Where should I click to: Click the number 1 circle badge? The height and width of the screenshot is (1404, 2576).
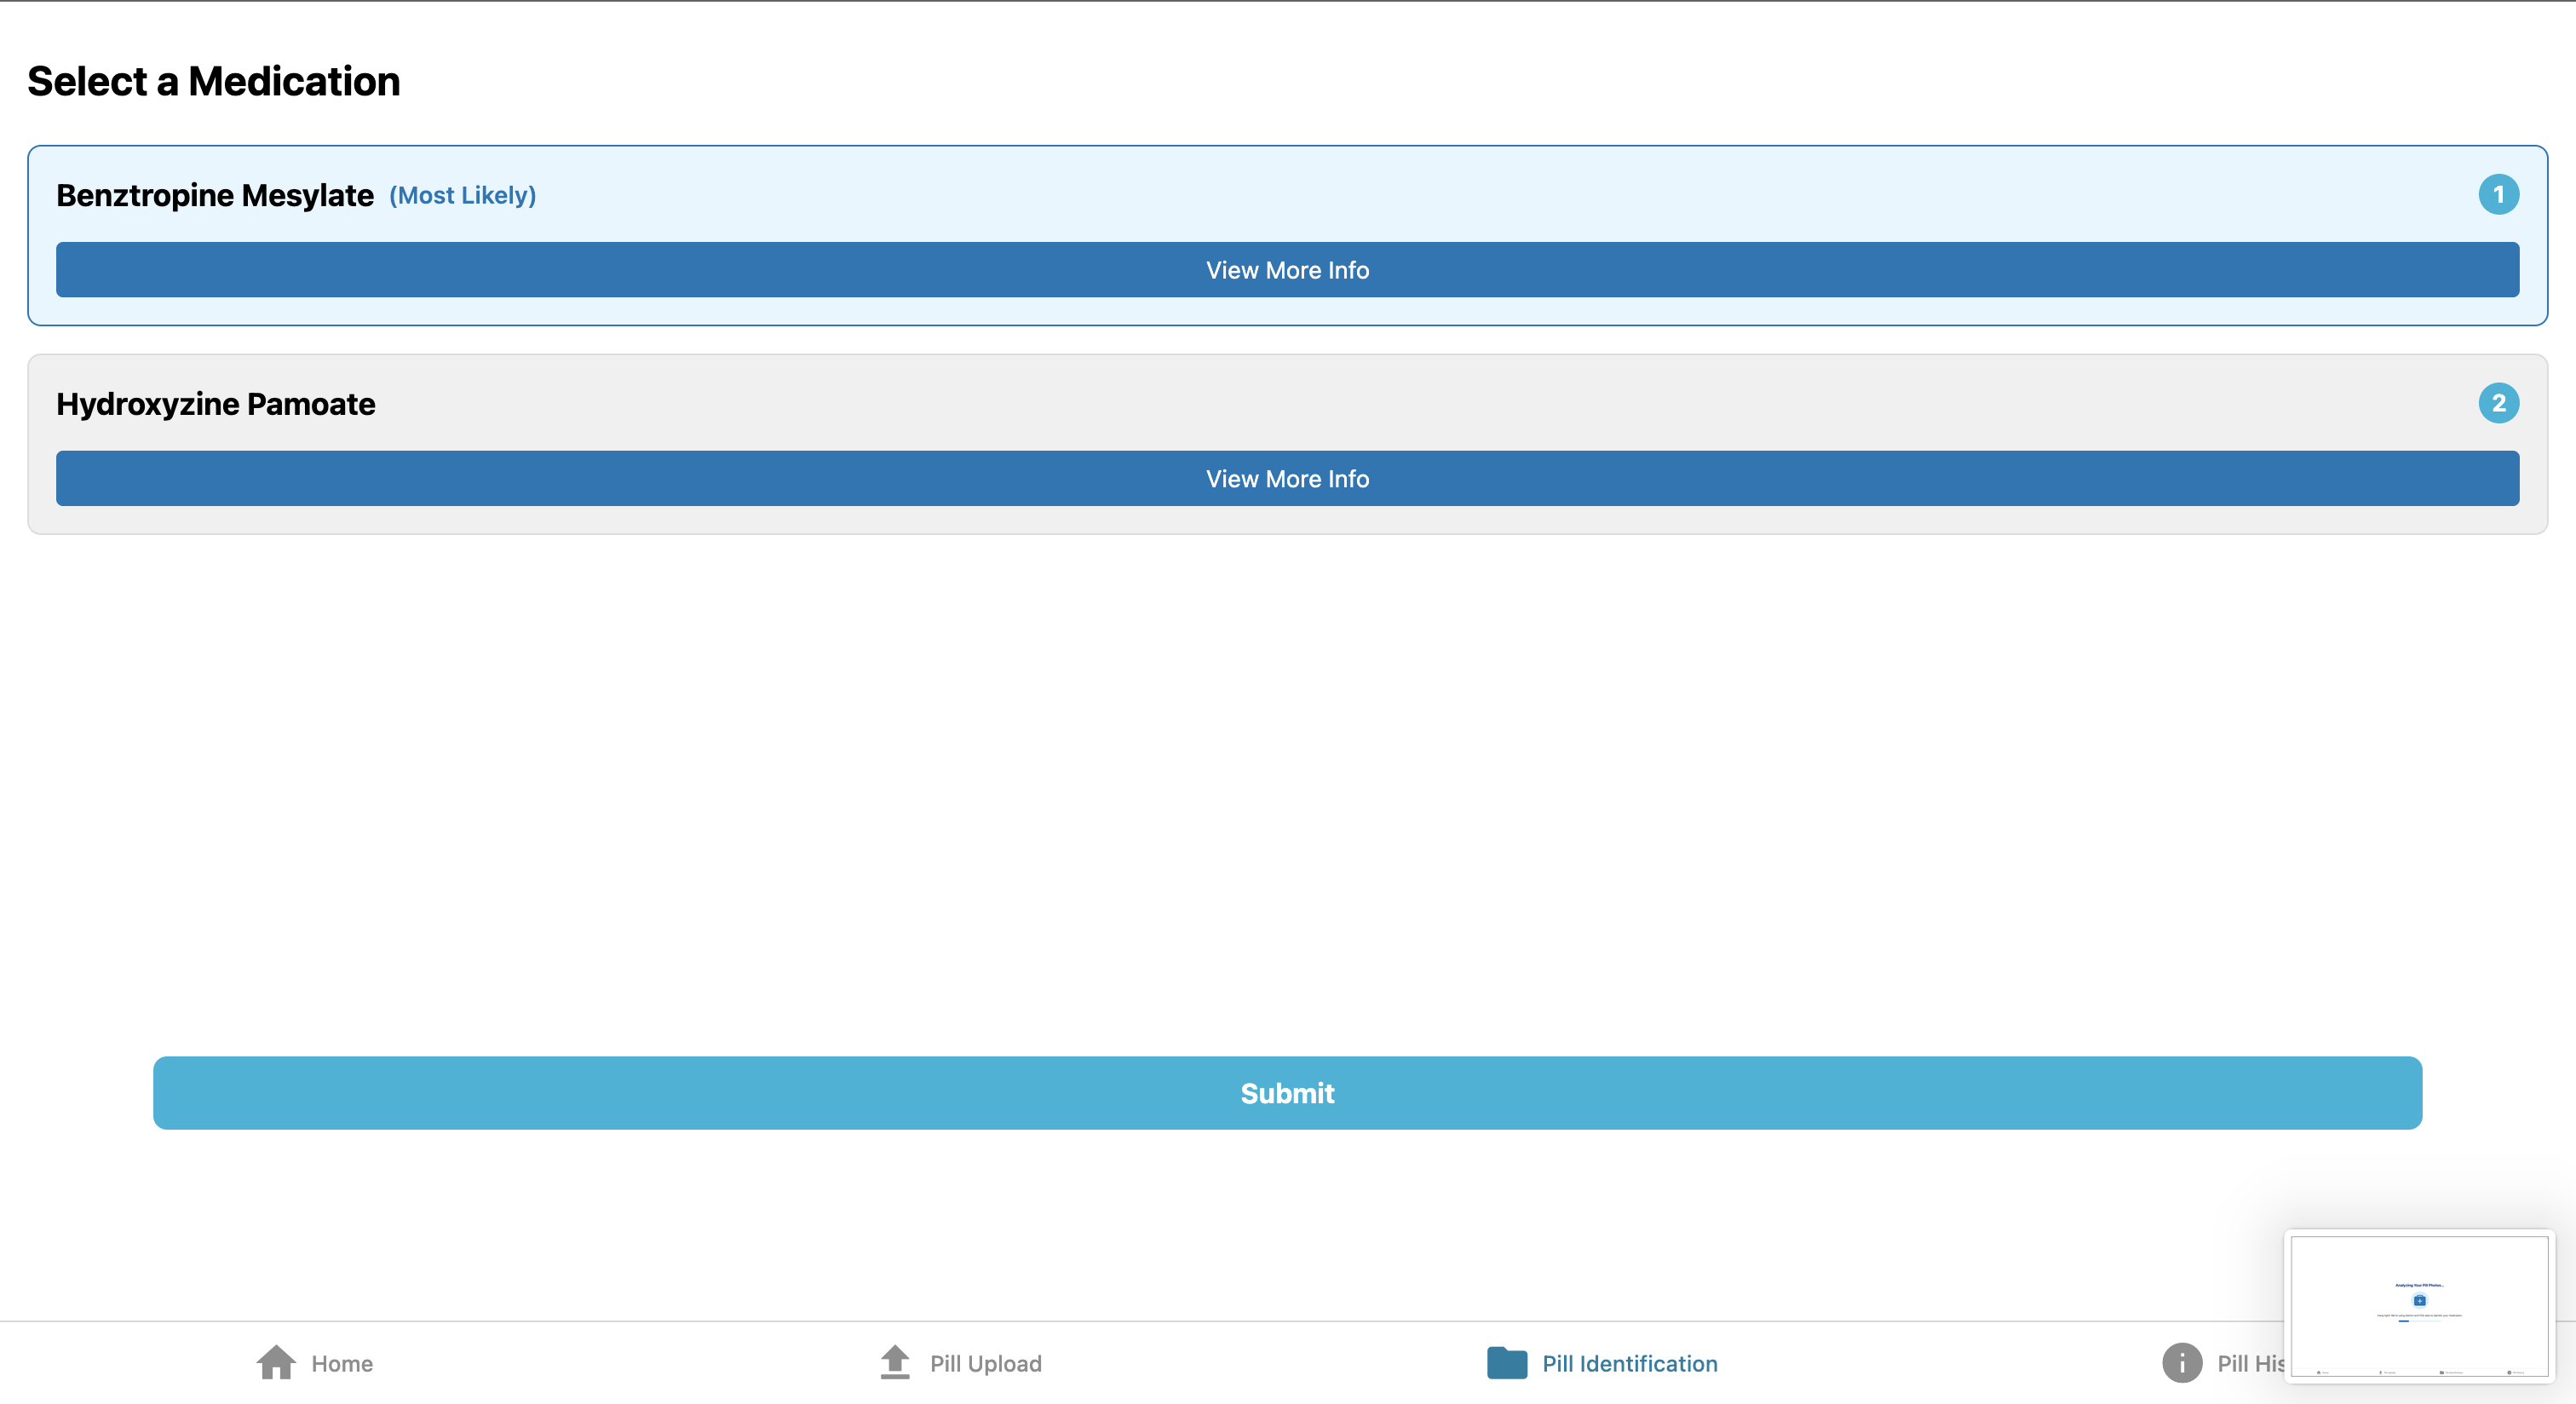pos(2497,195)
